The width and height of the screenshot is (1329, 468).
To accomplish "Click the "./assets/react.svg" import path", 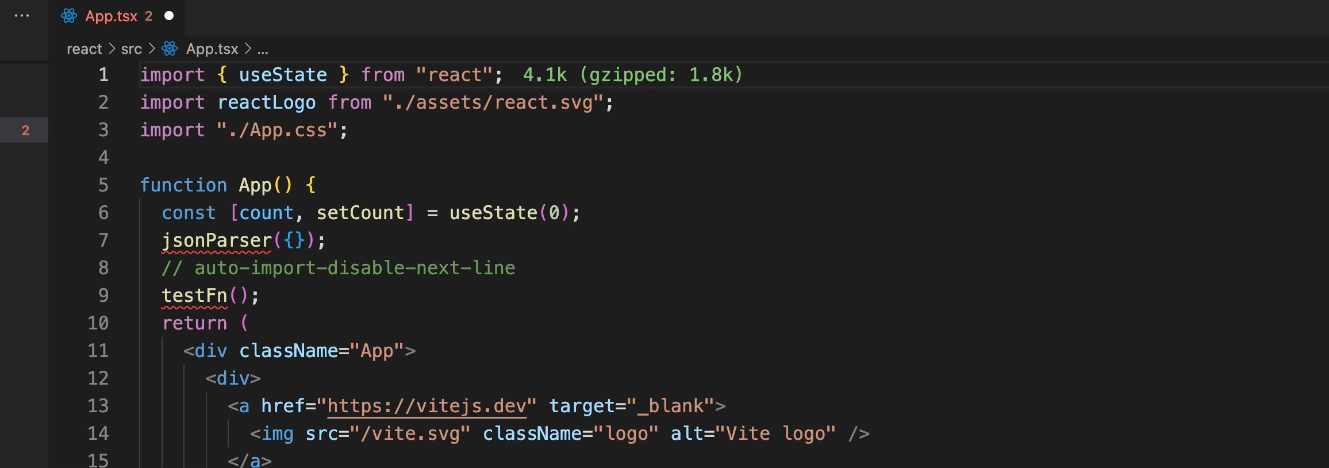I will click(x=493, y=102).
